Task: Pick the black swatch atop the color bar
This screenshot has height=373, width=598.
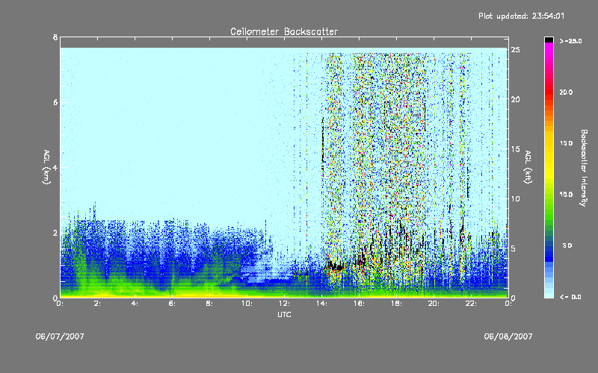Action: click(x=549, y=40)
